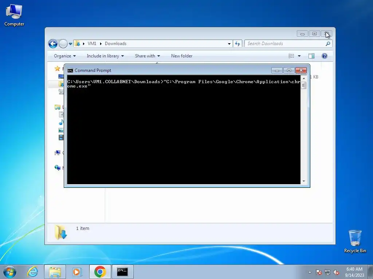Select VM1 in the address breadcrumb
The width and height of the screenshot is (373, 279).
(92, 44)
